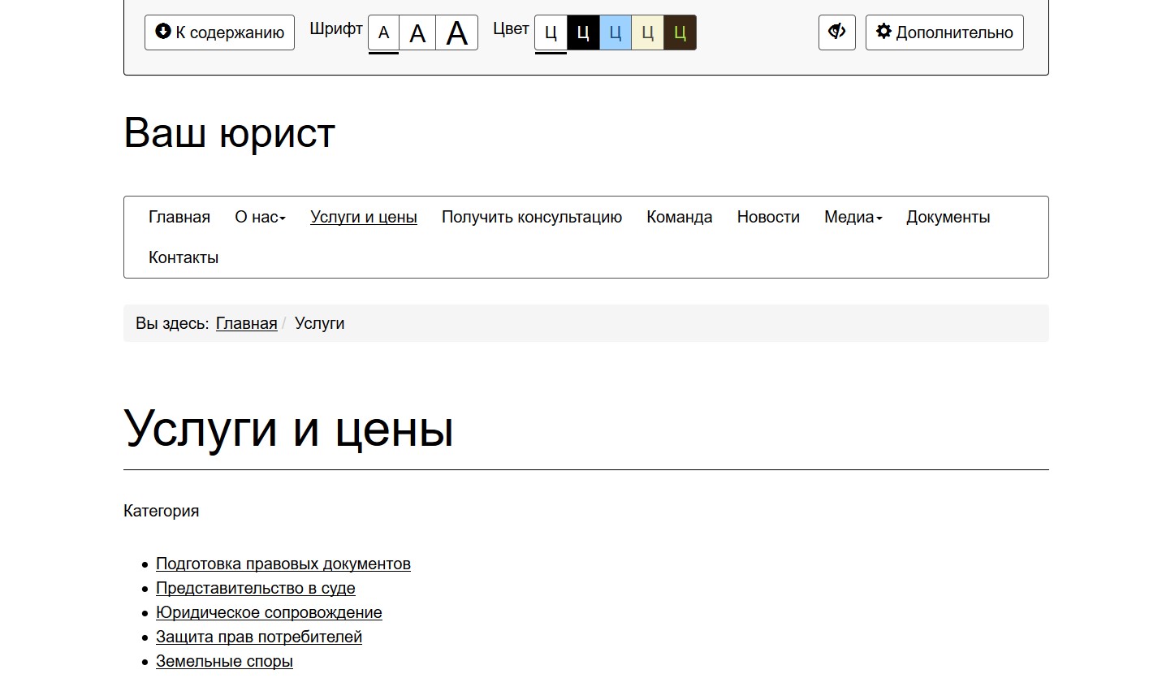Expand the О нас dropdown menu
Screen dimensions: 1175x687
click(260, 217)
